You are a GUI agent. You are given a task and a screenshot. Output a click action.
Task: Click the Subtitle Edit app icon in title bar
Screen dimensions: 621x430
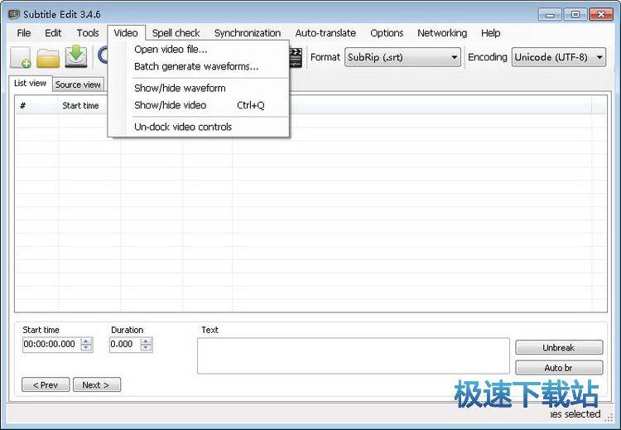(x=14, y=13)
